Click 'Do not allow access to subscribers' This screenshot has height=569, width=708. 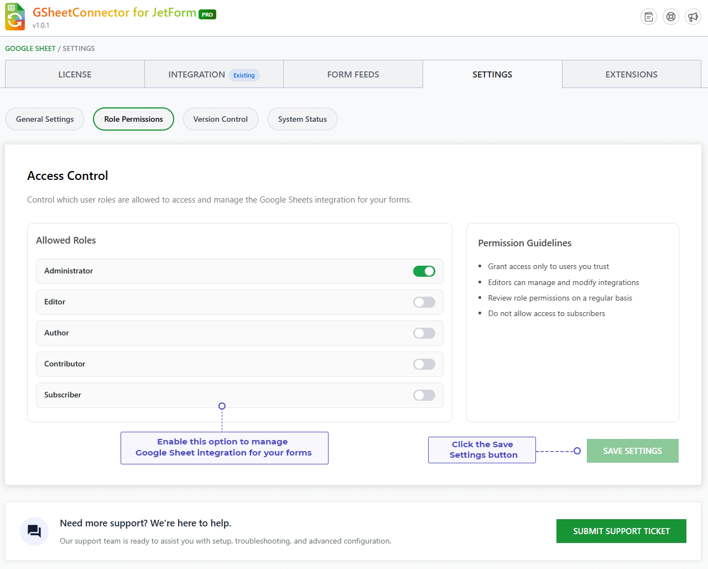[x=546, y=313]
